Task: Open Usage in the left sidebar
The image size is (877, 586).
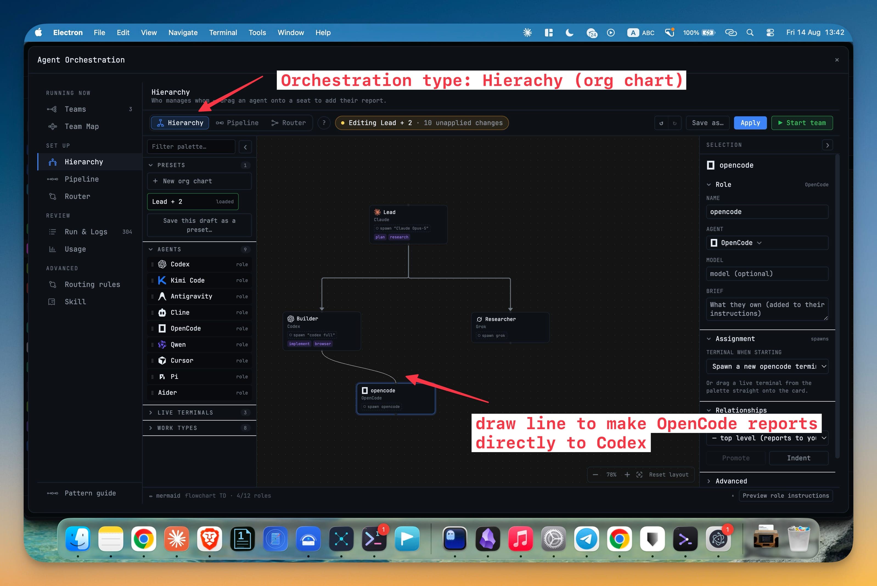Action: 90,249
